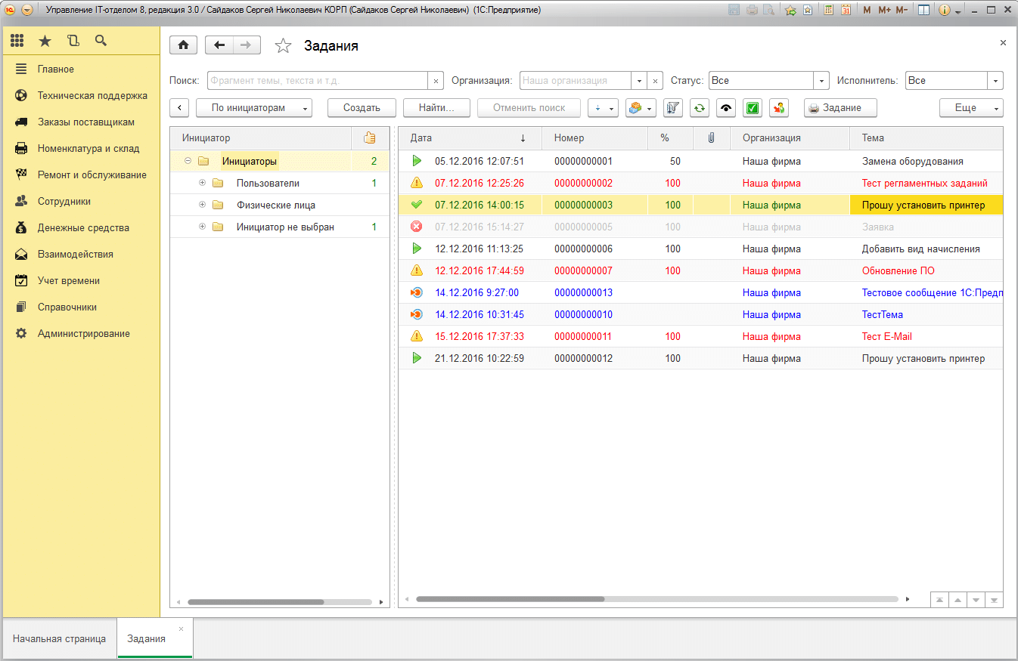The image size is (1018, 661).
Task: Open the По инициаторам grouping dropdown
Action: pyautogui.click(x=254, y=108)
